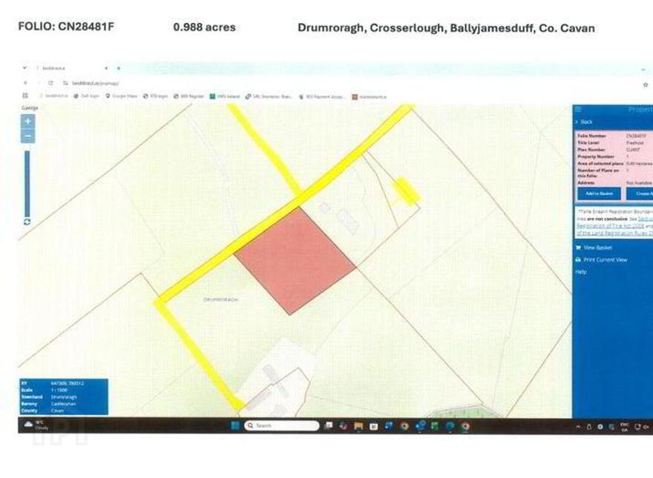This screenshot has height=478, width=653.
Task: Close the landdirect.ie browser tab
Action: (106, 68)
